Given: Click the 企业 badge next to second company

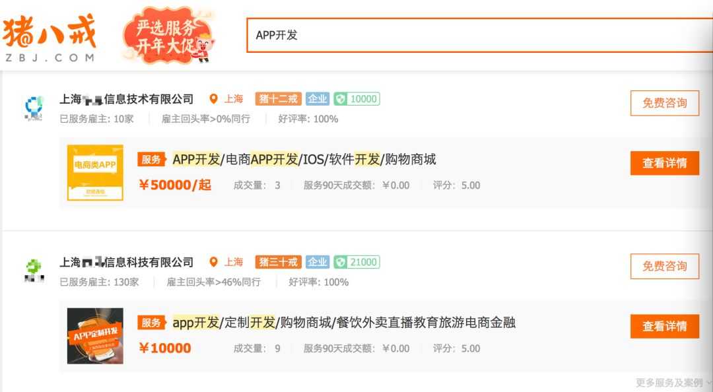Looking at the screenshot, I should 318,262.
